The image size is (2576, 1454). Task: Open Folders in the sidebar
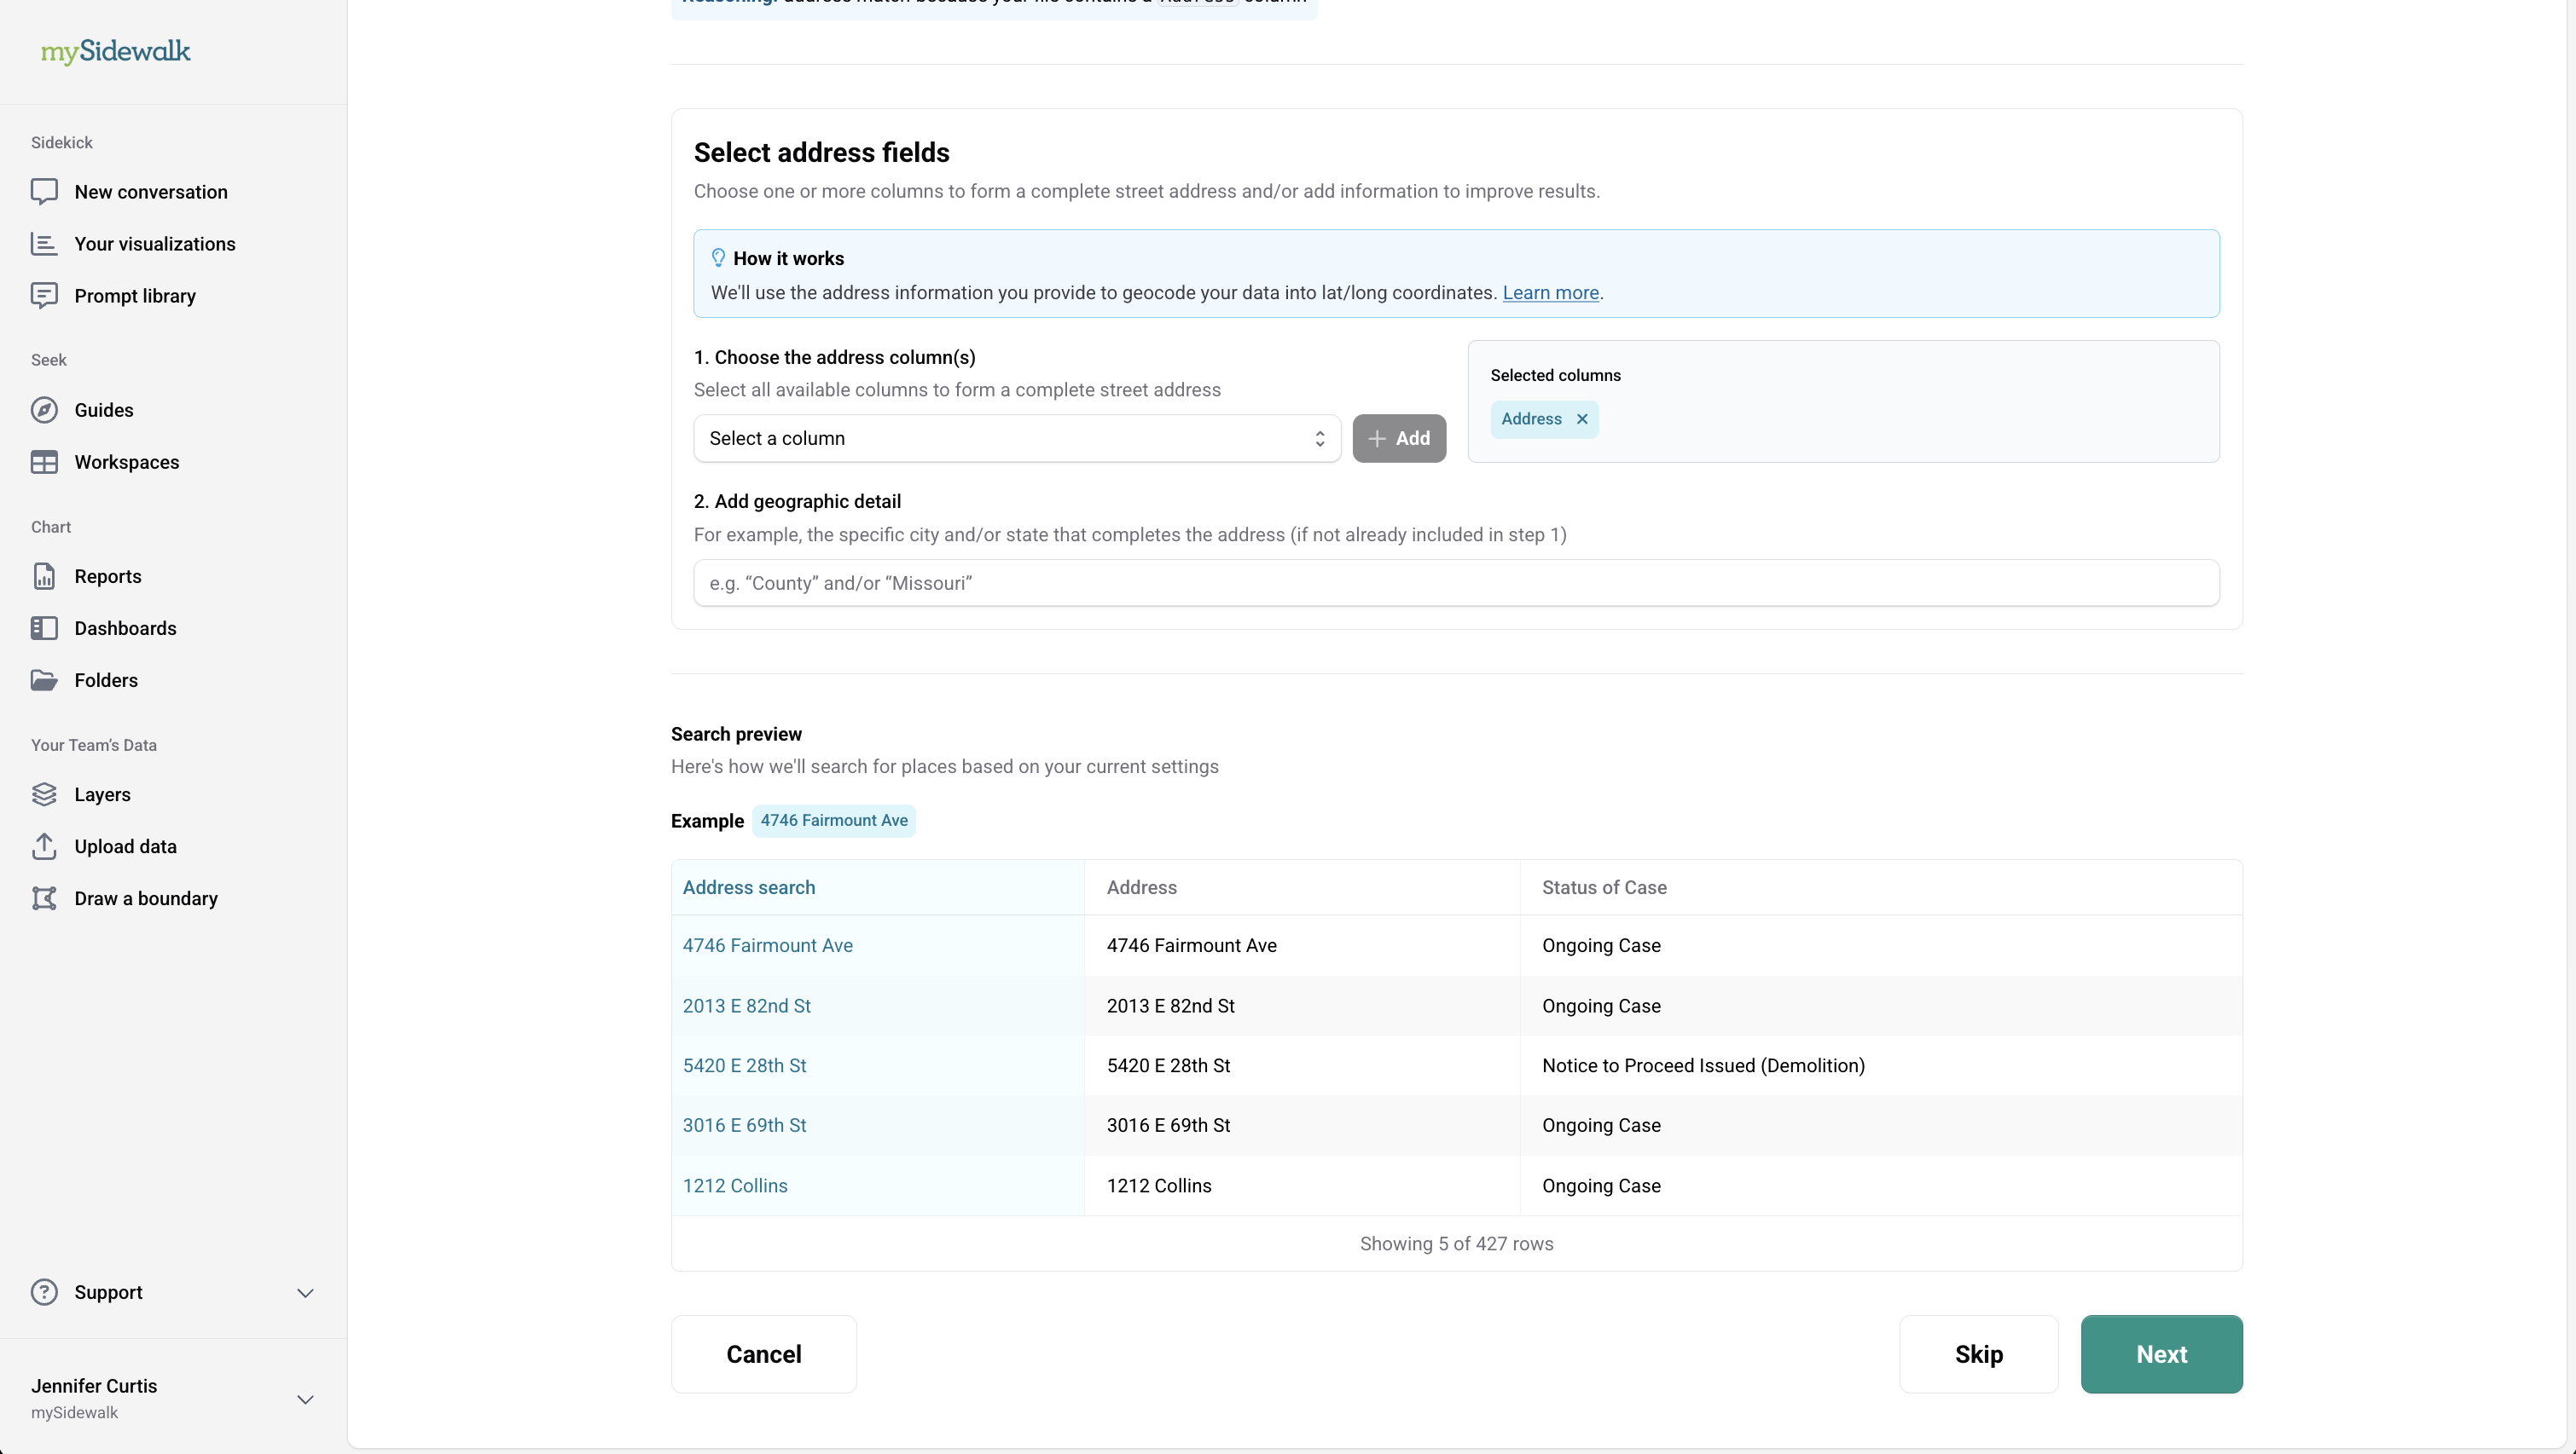pyautogui.click(x=106, y=680)
